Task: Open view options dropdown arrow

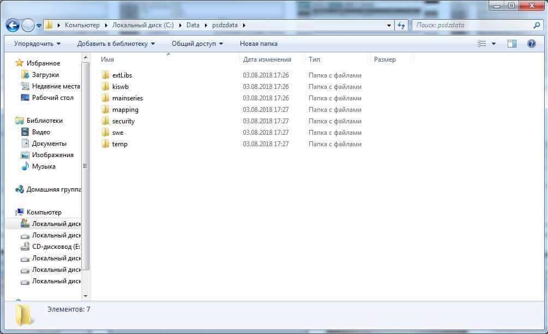Action: click(493, 44)
